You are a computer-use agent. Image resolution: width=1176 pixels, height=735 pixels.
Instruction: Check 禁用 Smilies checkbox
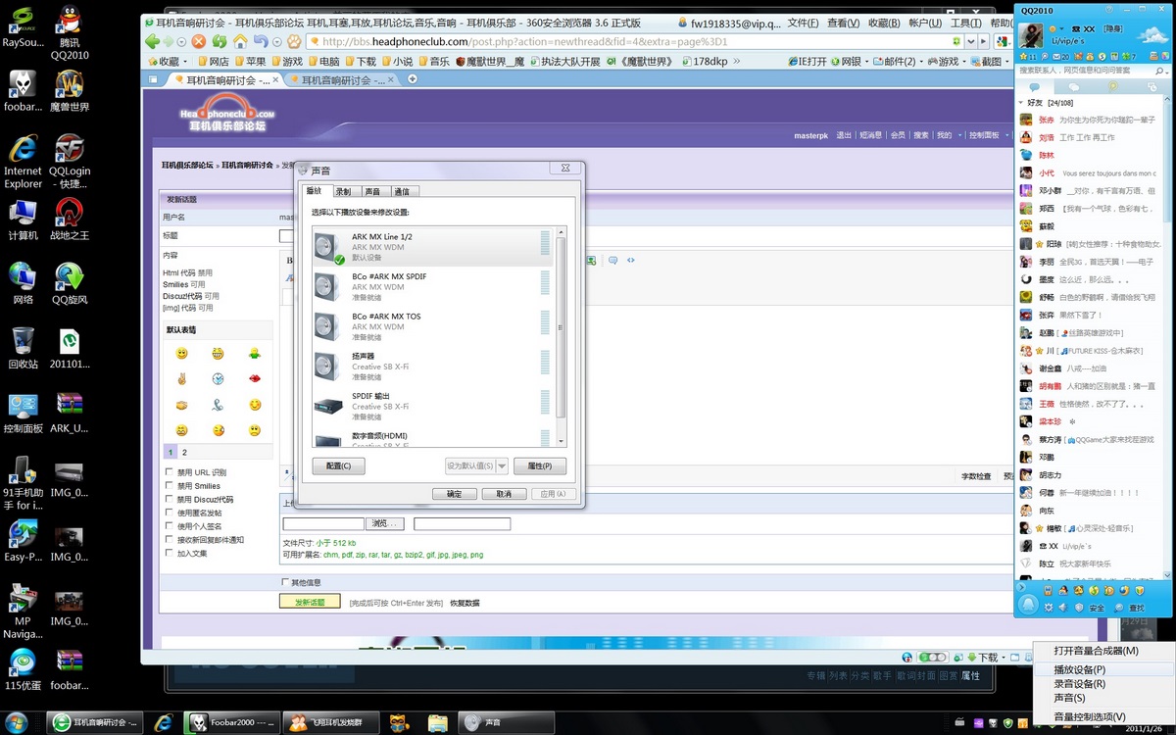(x=170, y=486)
